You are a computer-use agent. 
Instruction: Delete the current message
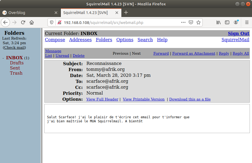pyautogui.click(x=79, y=56)
